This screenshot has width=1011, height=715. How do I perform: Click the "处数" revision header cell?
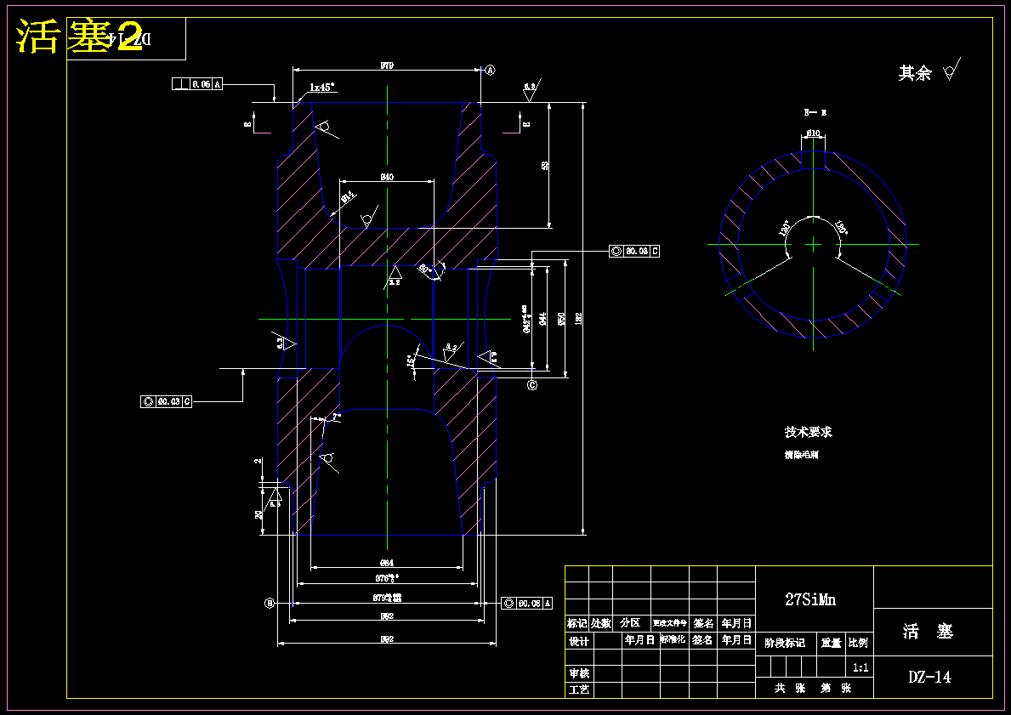click(601, 623)
